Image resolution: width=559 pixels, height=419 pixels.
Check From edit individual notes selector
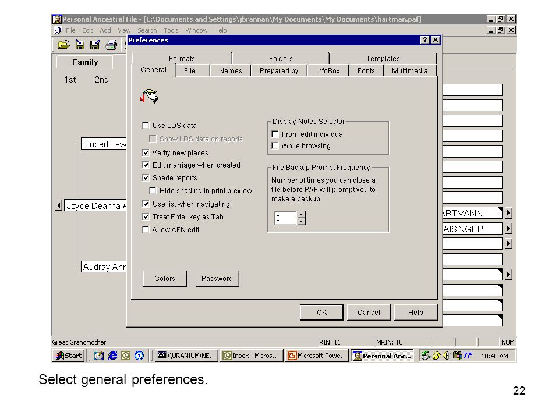(x=275, y=134)
